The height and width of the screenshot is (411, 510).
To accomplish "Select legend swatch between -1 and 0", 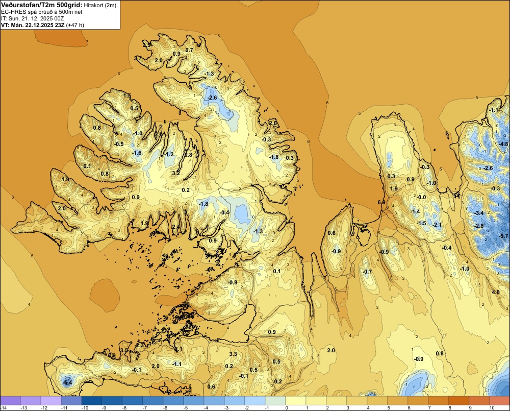I will coord(275,401).
